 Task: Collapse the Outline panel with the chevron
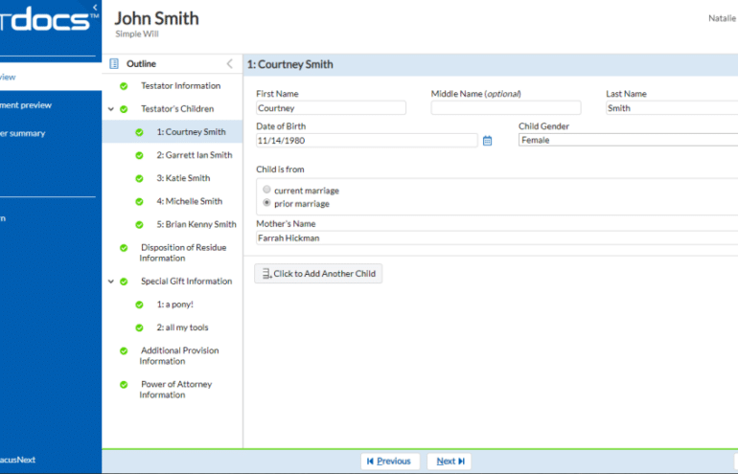pos(230,64)
